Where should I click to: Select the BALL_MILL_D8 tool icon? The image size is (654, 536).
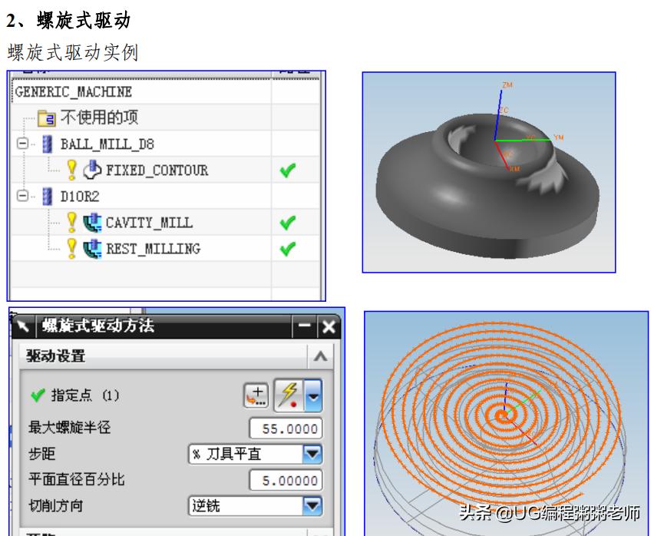coord(48,144)
